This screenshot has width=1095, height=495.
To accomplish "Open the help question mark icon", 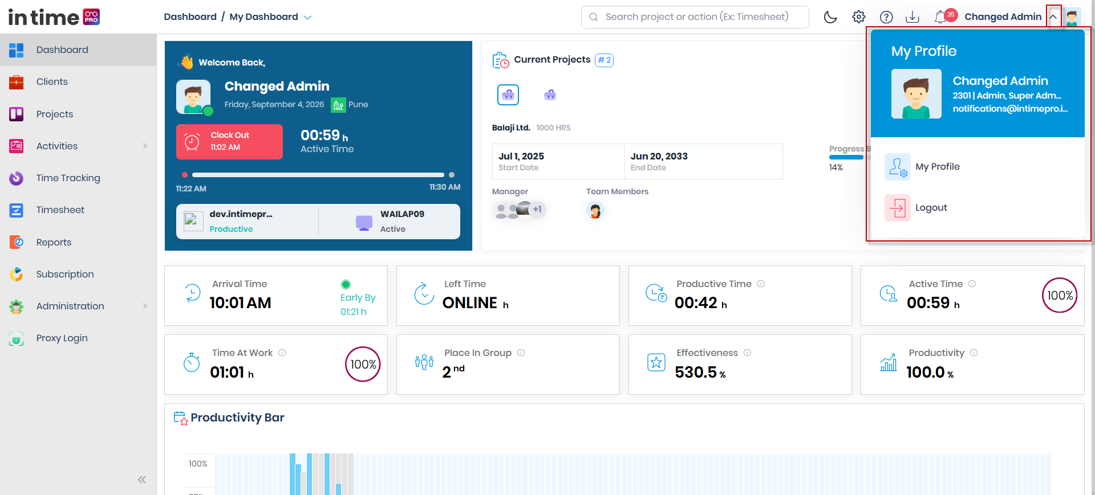I will point(886,17).
